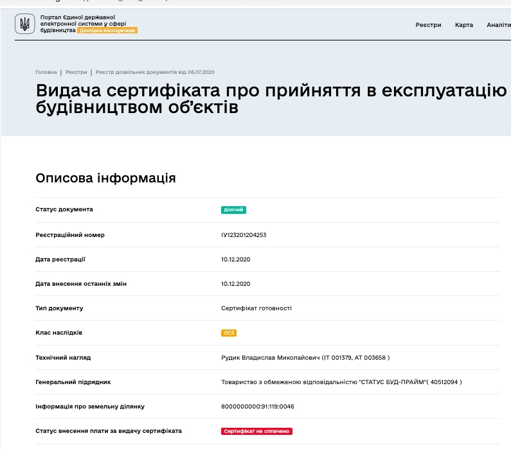Click the 'Тип документу' label

[59, 308]
